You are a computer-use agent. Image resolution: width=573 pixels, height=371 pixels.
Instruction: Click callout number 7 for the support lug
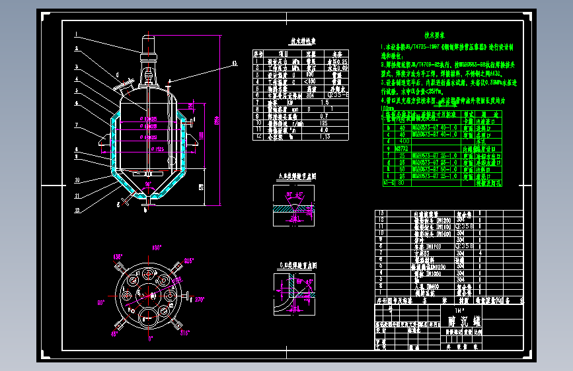coord(77,125)
